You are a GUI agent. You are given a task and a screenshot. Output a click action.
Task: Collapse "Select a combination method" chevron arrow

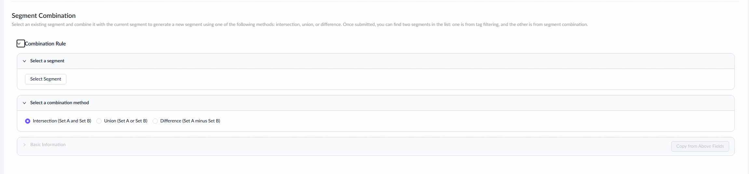24,103
